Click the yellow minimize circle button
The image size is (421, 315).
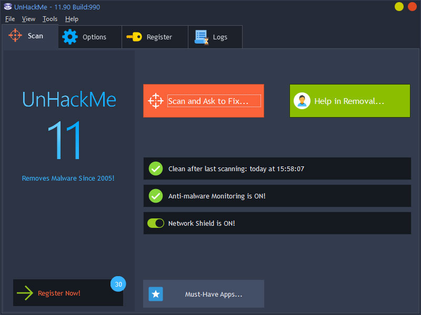[x=399, y=7]
